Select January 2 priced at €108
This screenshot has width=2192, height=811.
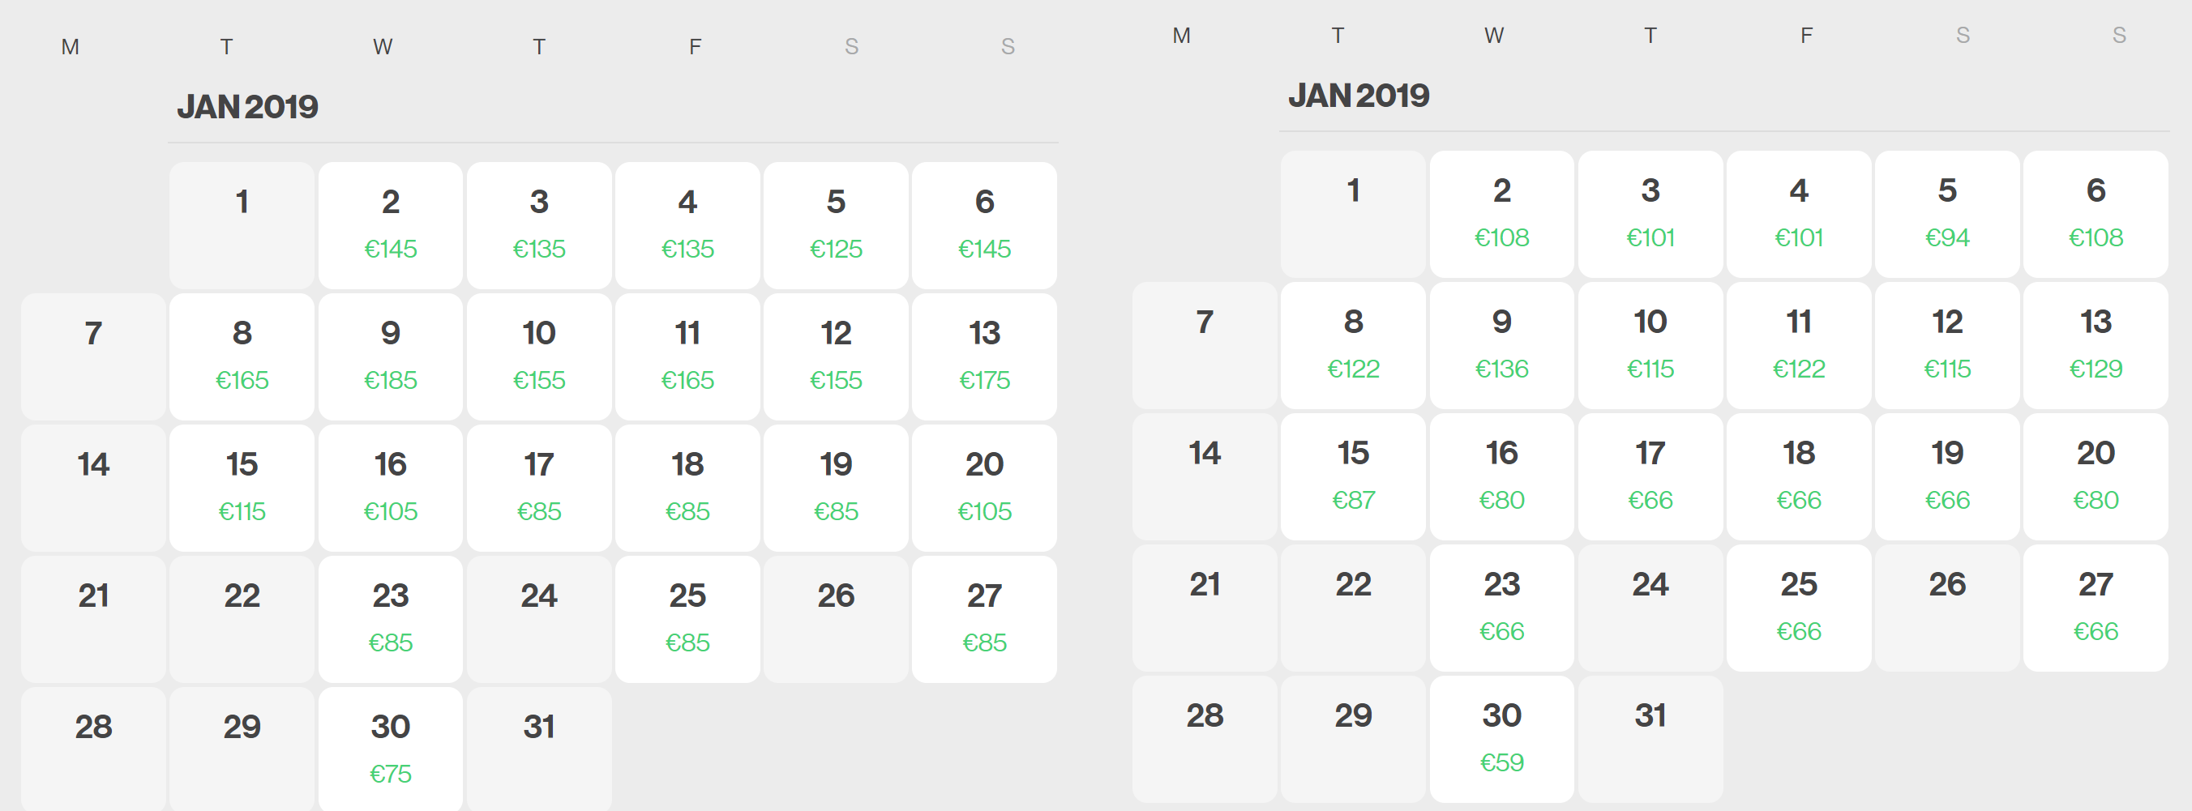(1502, 213)
